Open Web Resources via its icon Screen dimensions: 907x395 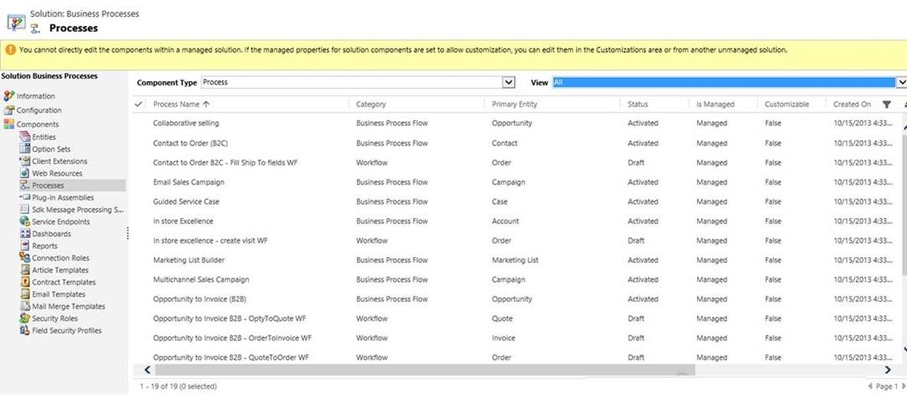tap(25, 173)
